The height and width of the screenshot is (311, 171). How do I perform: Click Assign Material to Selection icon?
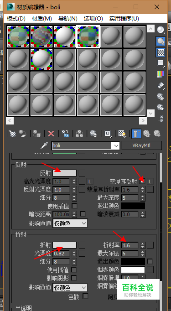point(37,134)
